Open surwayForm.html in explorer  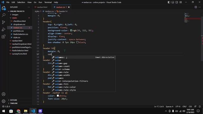click(x=19, y=54)
